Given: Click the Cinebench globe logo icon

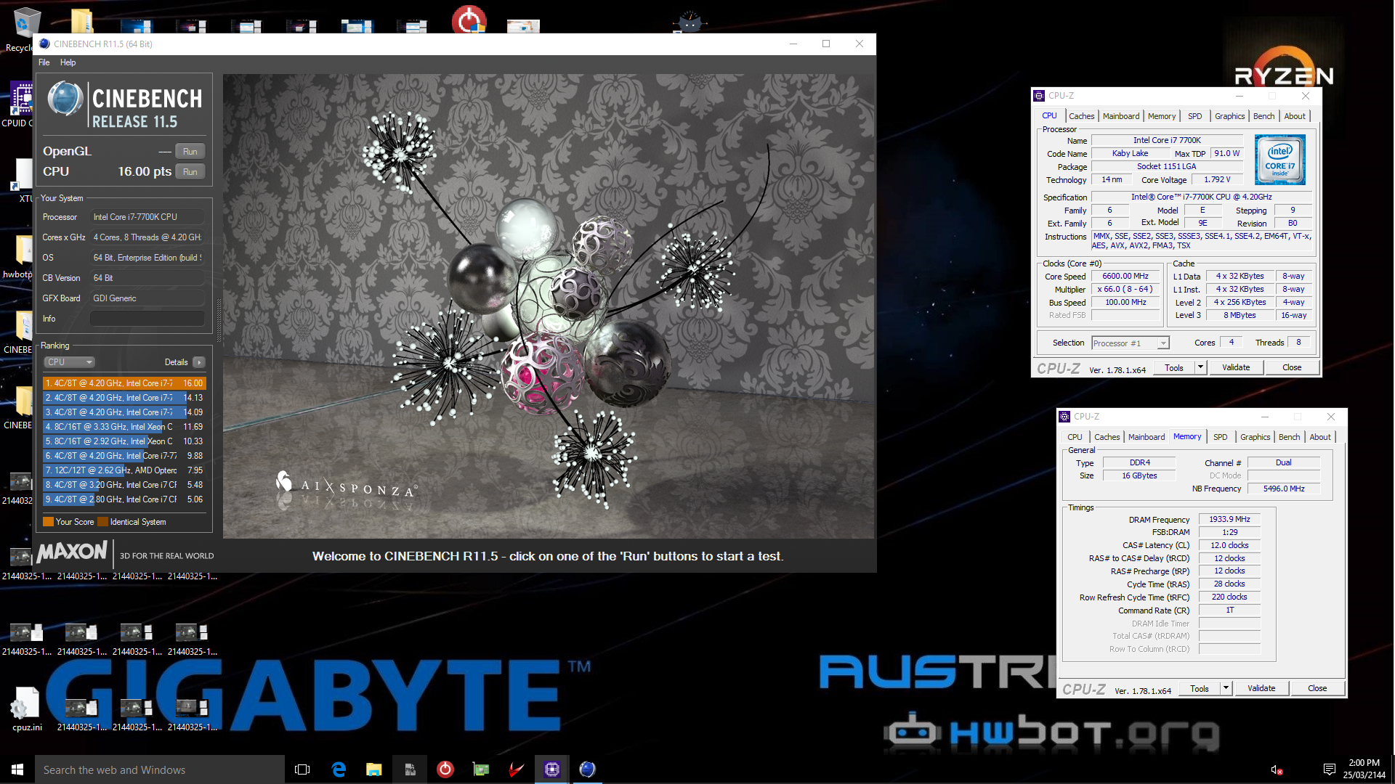Looking at the screenshot, I should click(65, 99).
